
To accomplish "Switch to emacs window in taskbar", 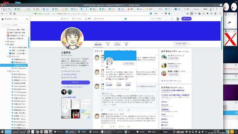I will click(x=94, y=132).
